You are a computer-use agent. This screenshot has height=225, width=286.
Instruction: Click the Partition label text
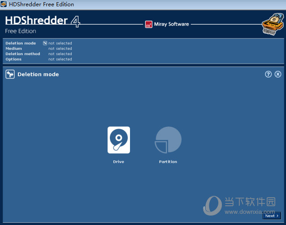click(x=168, y=162)
